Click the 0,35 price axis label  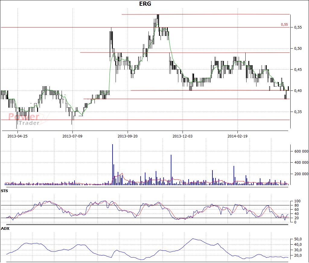[298, 112]
